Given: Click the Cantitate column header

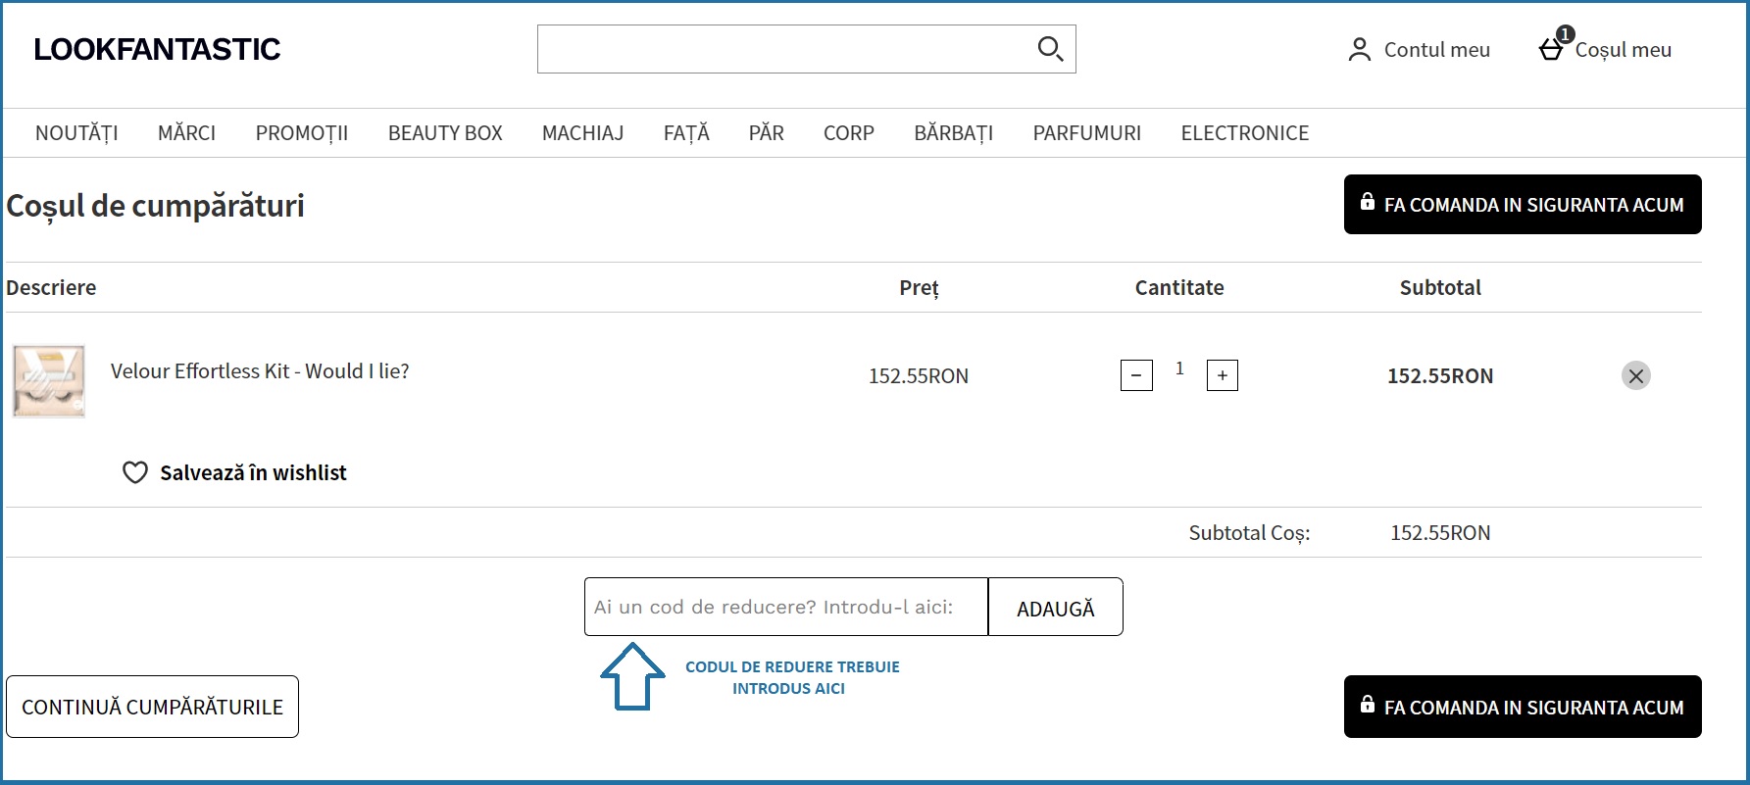Looking at the screenshot, I should click(x=1179, y=288).
